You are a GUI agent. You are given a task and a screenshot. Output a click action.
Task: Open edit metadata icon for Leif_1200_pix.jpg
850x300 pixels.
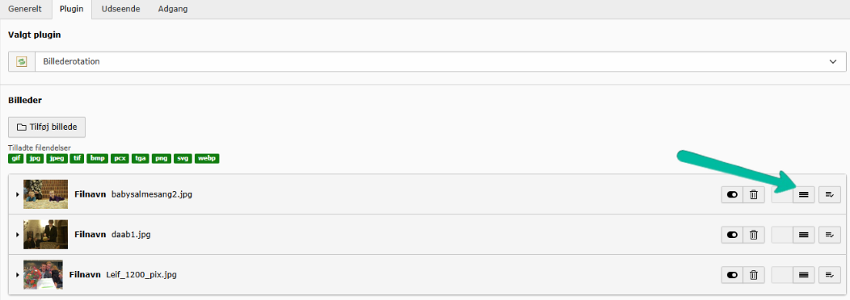tap(830, 275)
